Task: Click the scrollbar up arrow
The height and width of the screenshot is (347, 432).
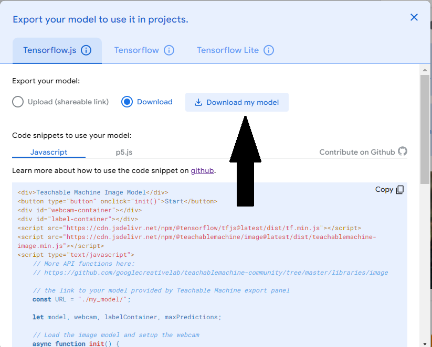Action: [425, 70]
